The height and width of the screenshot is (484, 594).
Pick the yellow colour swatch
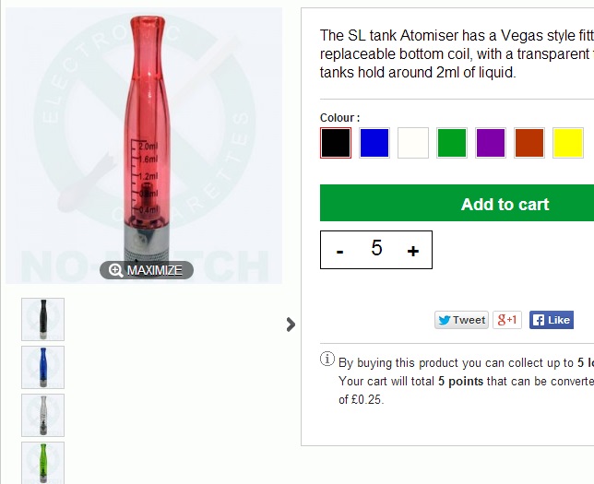[568, 143]
